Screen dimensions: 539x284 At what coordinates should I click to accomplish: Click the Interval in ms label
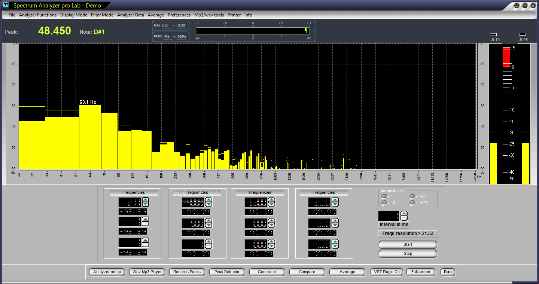[x=394, y=225]
